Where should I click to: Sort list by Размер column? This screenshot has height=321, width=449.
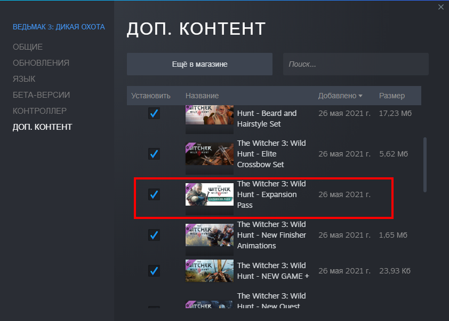(x=392, y=96)
